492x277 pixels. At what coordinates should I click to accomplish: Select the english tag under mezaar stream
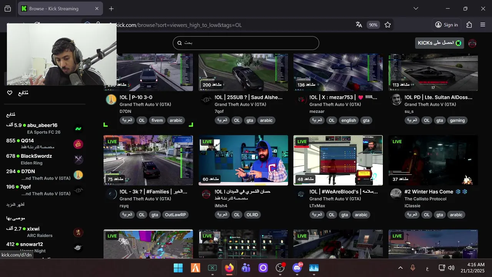click(349, 120)
